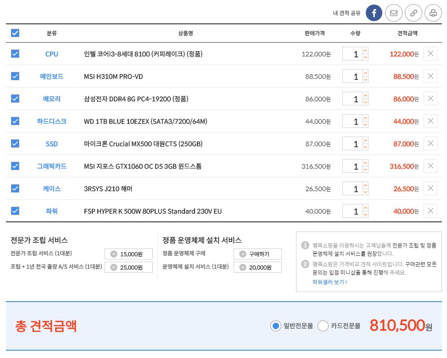Image resolution: width=447 pixels, height=358 pixels.
Task: Decrease the 케이스 quantity with down arrow
Action: (365, 192)
